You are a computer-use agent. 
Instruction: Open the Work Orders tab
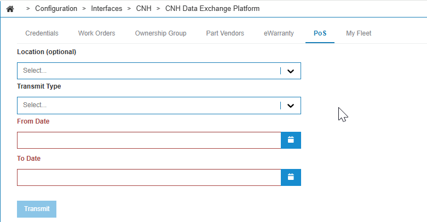click(x=96, y=33)
